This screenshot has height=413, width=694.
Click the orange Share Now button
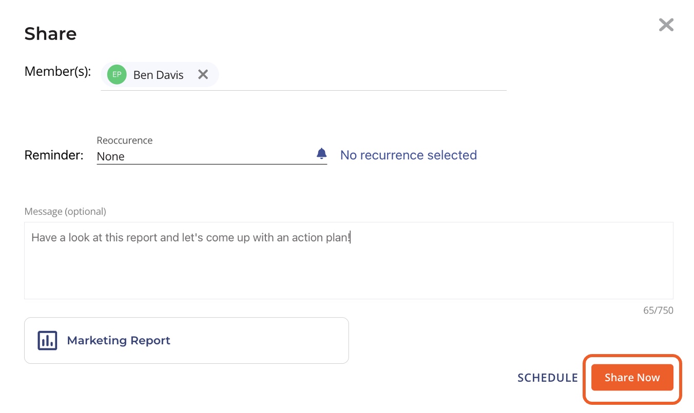coord(632,378)
